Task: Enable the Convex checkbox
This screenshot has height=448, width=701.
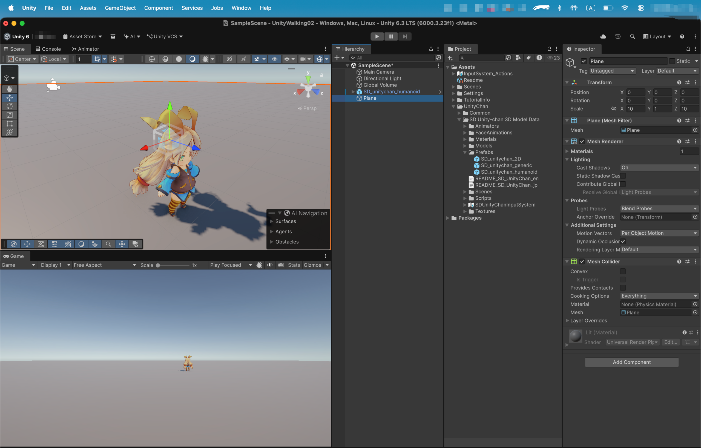Action: click(x=623, y=271)
